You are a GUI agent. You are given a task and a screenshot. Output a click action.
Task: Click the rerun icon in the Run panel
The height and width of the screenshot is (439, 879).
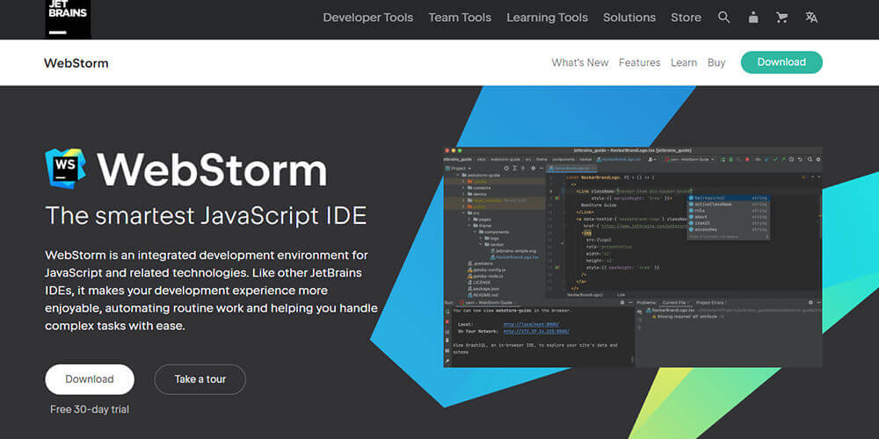tap(447, 313)
